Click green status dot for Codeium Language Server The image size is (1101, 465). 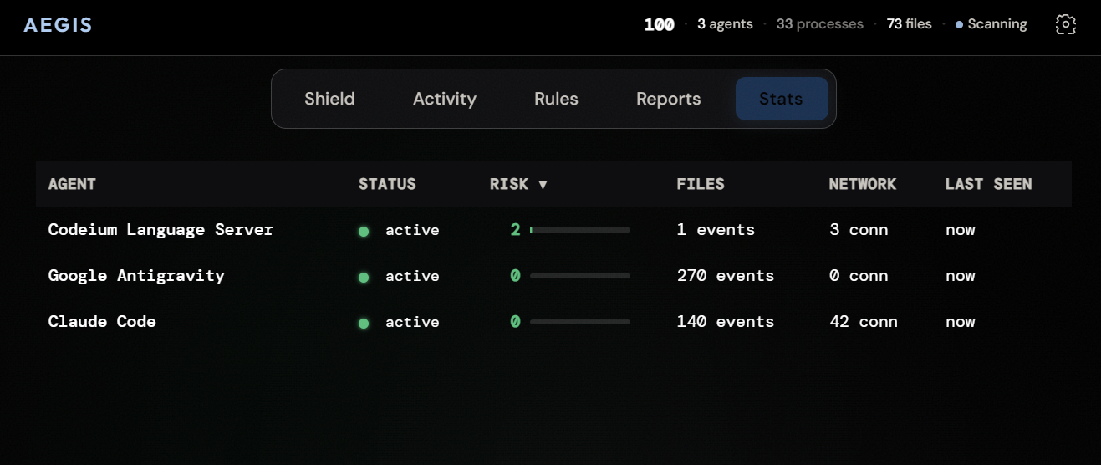(364, 231)
